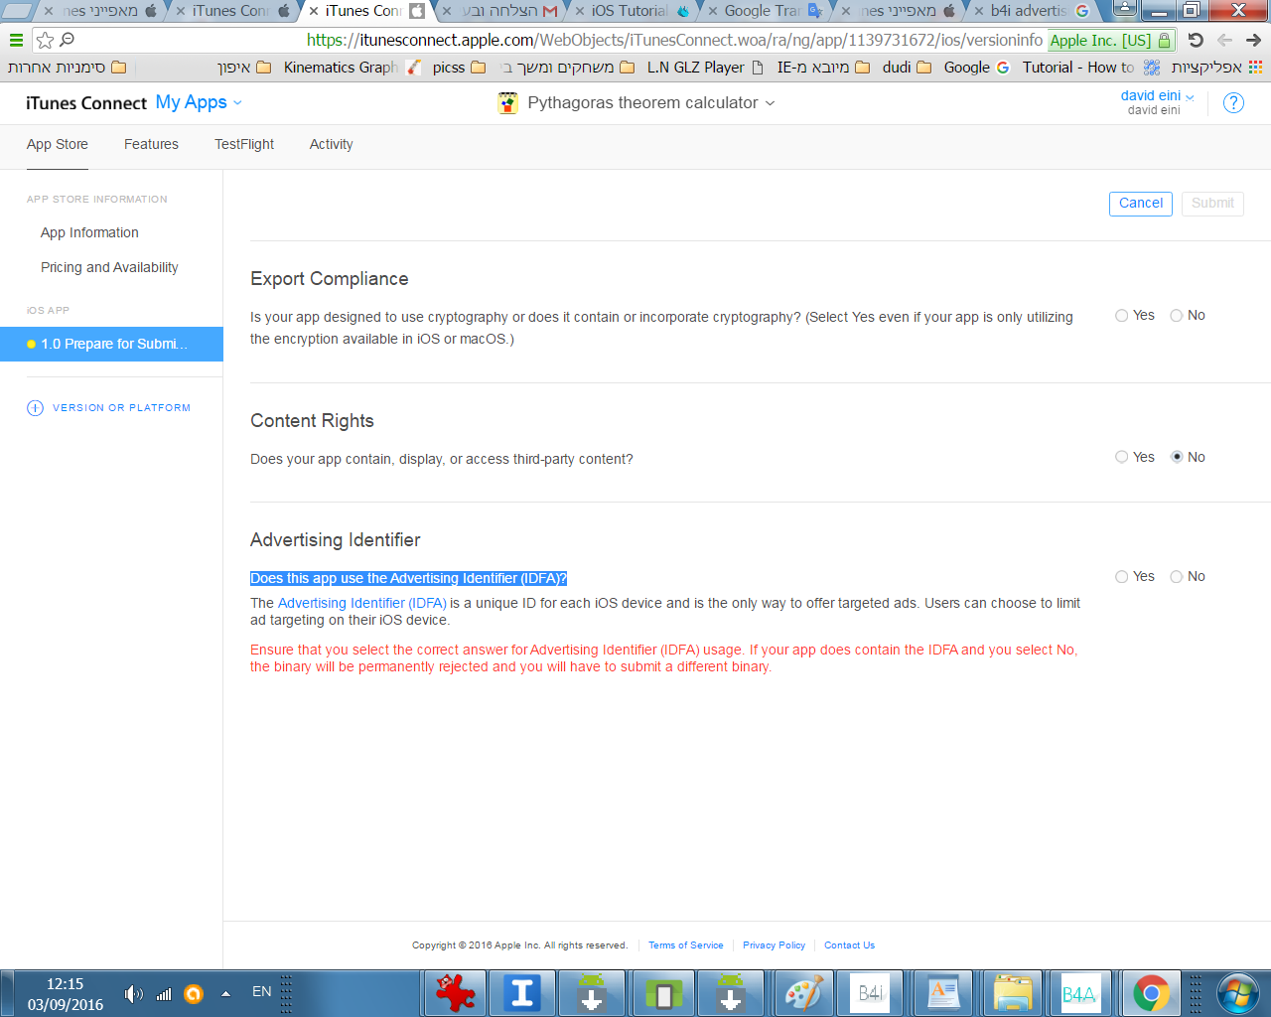Click the EN language indicator

point(262,991)
